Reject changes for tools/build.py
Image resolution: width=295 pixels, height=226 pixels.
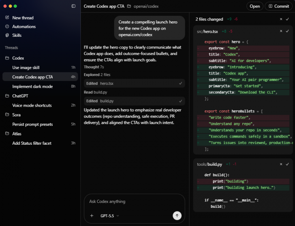click(x=281, y=164)
